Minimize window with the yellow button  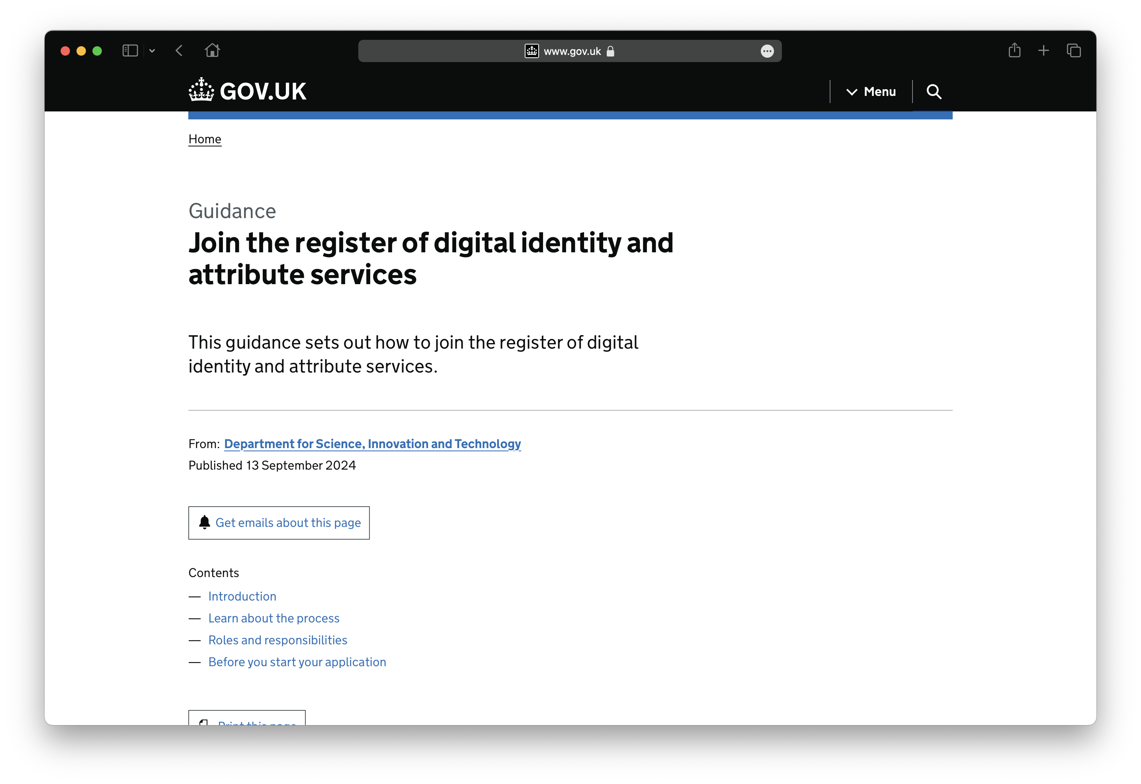pos(81,51)
